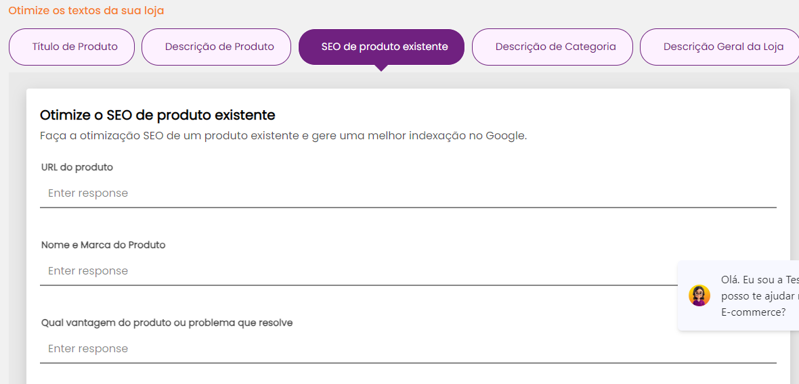Click the orange Otimize os textos da sua loja title
This screenshot has width=799, height=384.
pyautogui.click(x=86, y=11)
